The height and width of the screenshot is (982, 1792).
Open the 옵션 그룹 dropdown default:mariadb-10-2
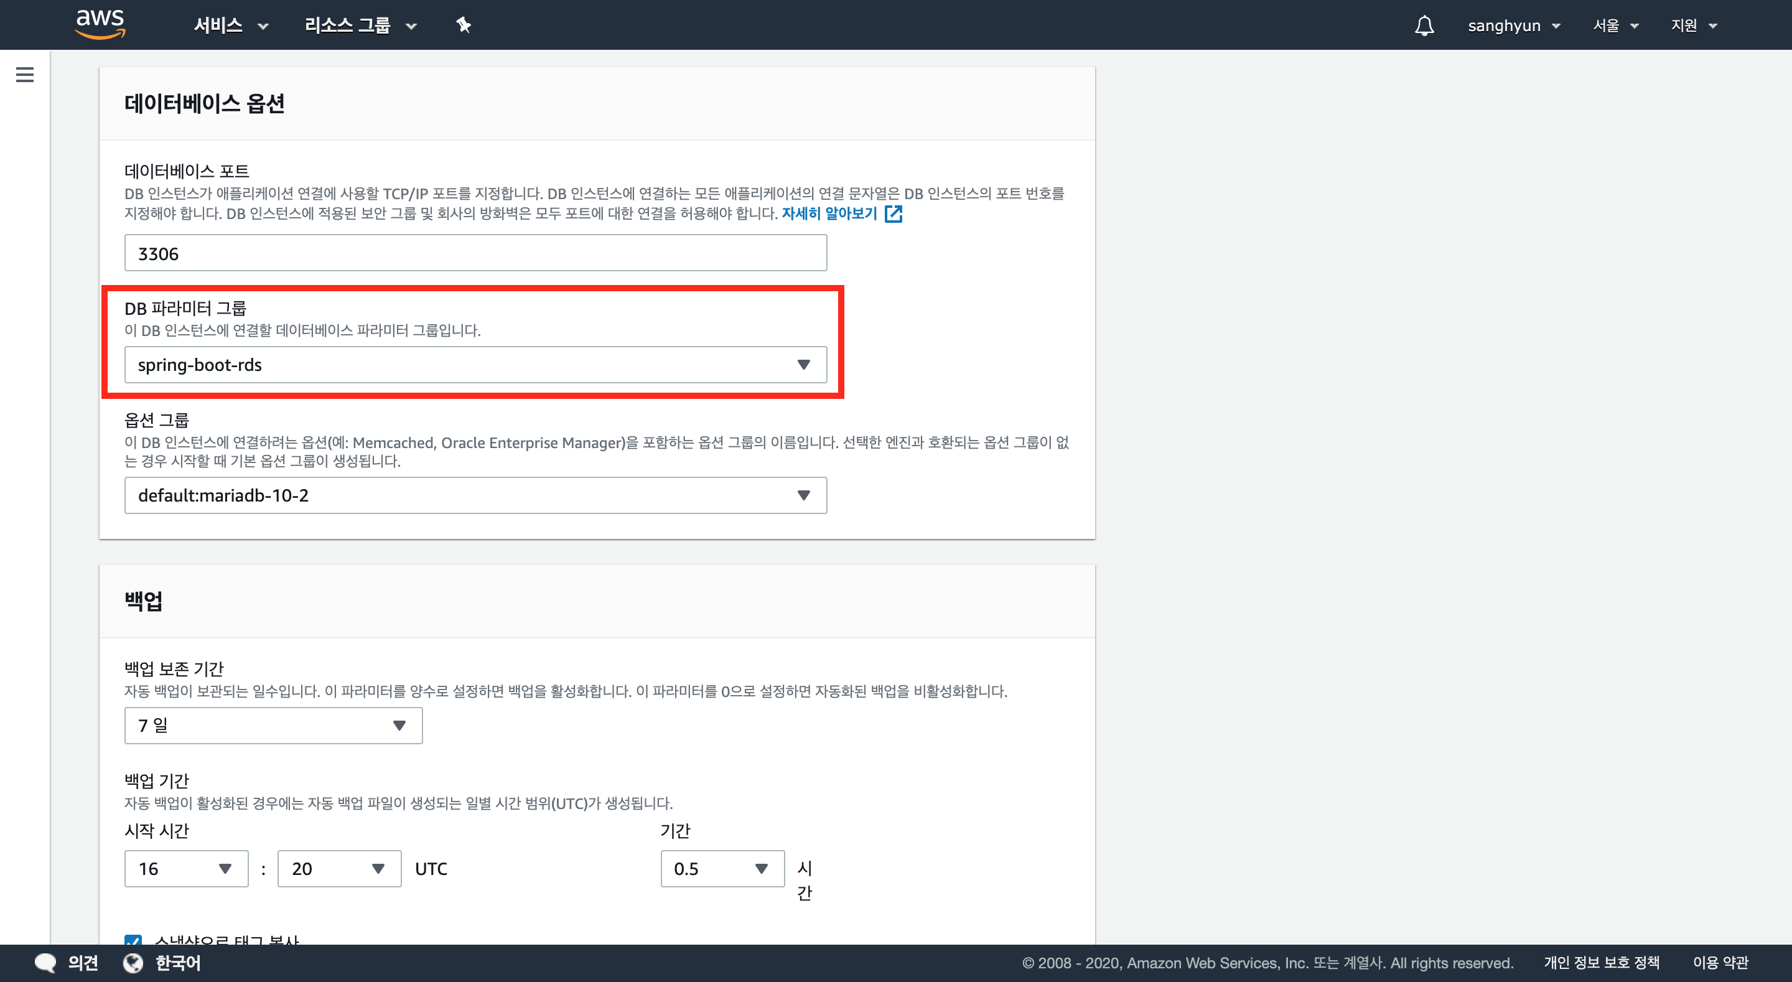click(x=475, y=495)
